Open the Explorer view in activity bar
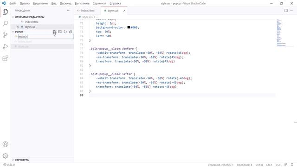297x167 pixels. coord(5,12)
